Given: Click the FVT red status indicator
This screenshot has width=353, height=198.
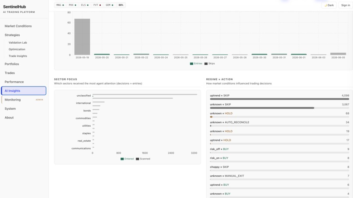Looking at the screenshot, I should [97, 5].
